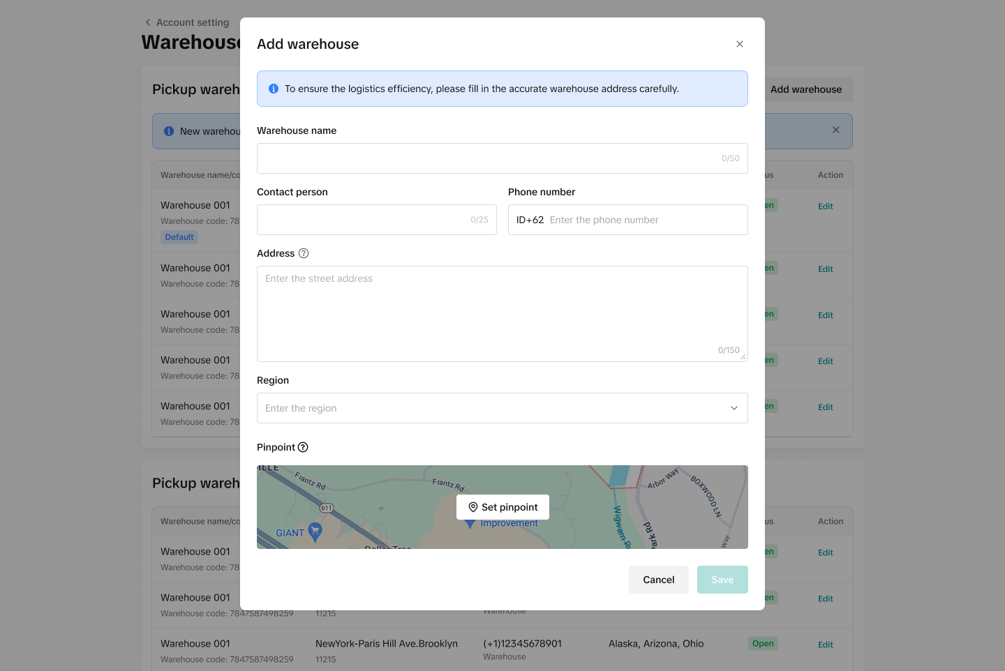This screenshot has height=671, width=1005.
Task: Enter the phone number field
Action: pyautogui.click(x=642, y=220)
